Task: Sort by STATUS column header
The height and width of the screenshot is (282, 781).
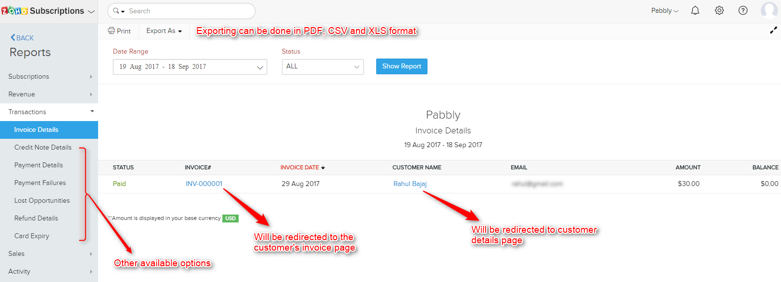Action: pos(123,168)
